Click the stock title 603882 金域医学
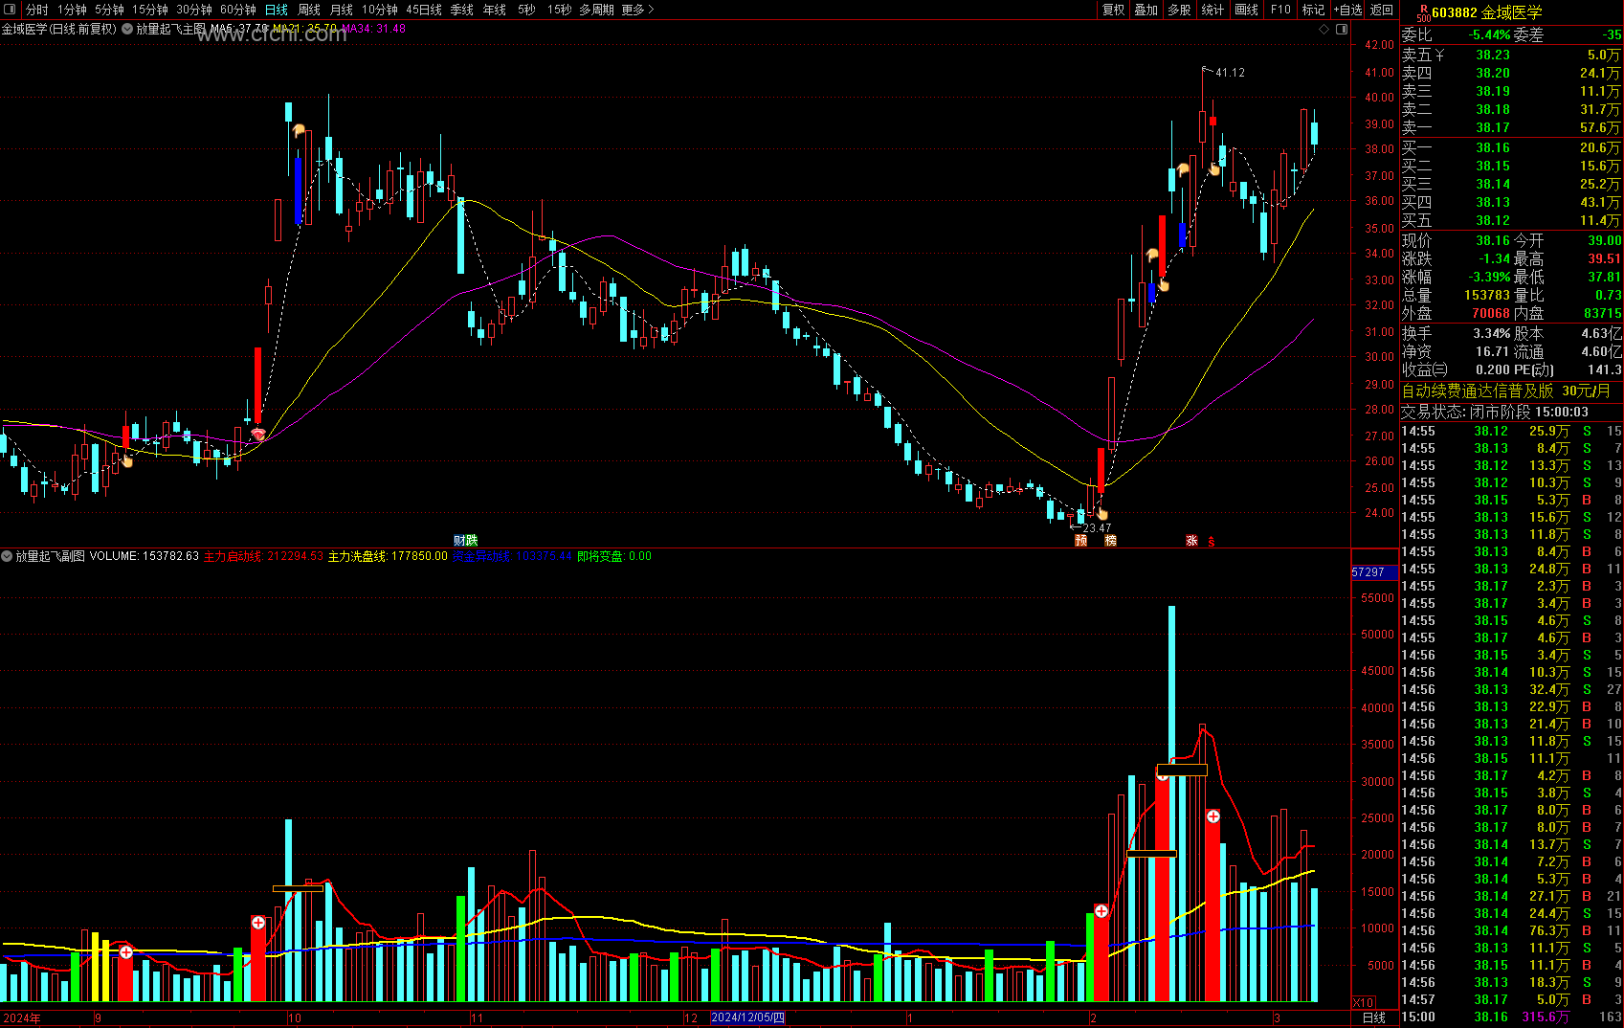 (x=1487, y=12)
